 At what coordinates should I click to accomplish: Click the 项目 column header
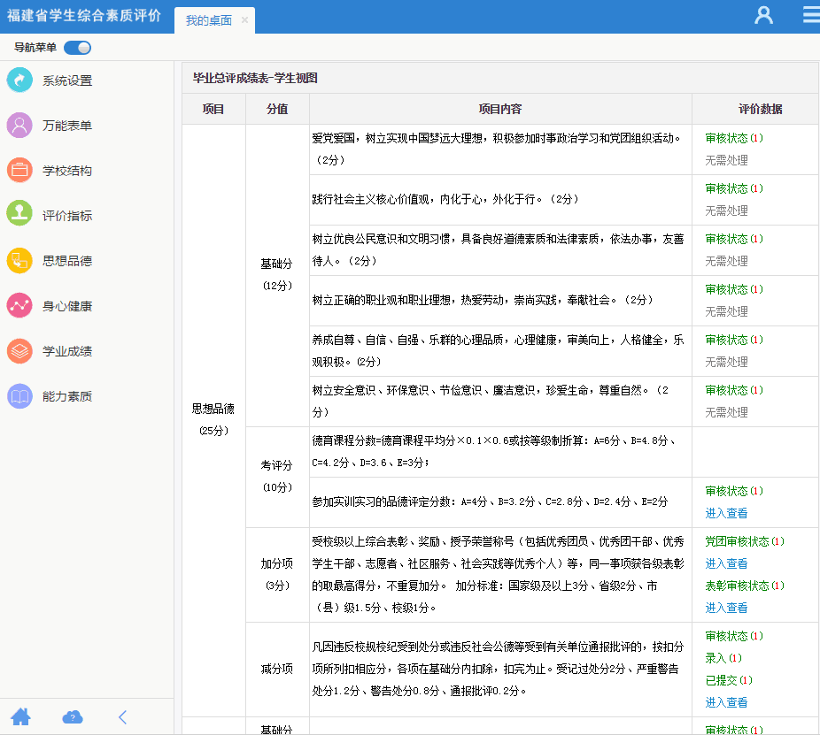coord(213,109)
